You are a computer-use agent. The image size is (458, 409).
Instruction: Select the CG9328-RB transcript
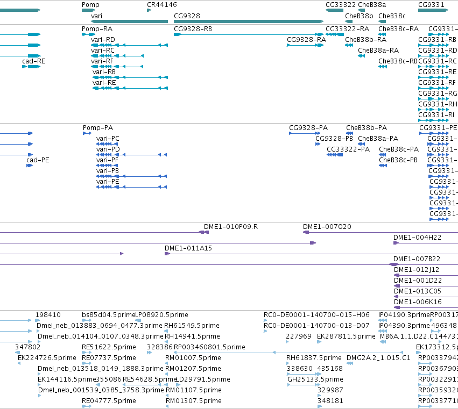[249, 34]
